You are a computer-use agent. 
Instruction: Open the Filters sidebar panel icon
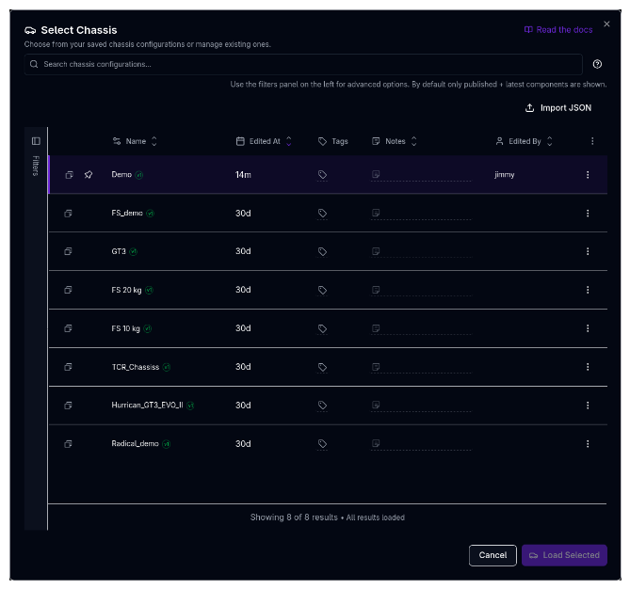tap(36, 141)
